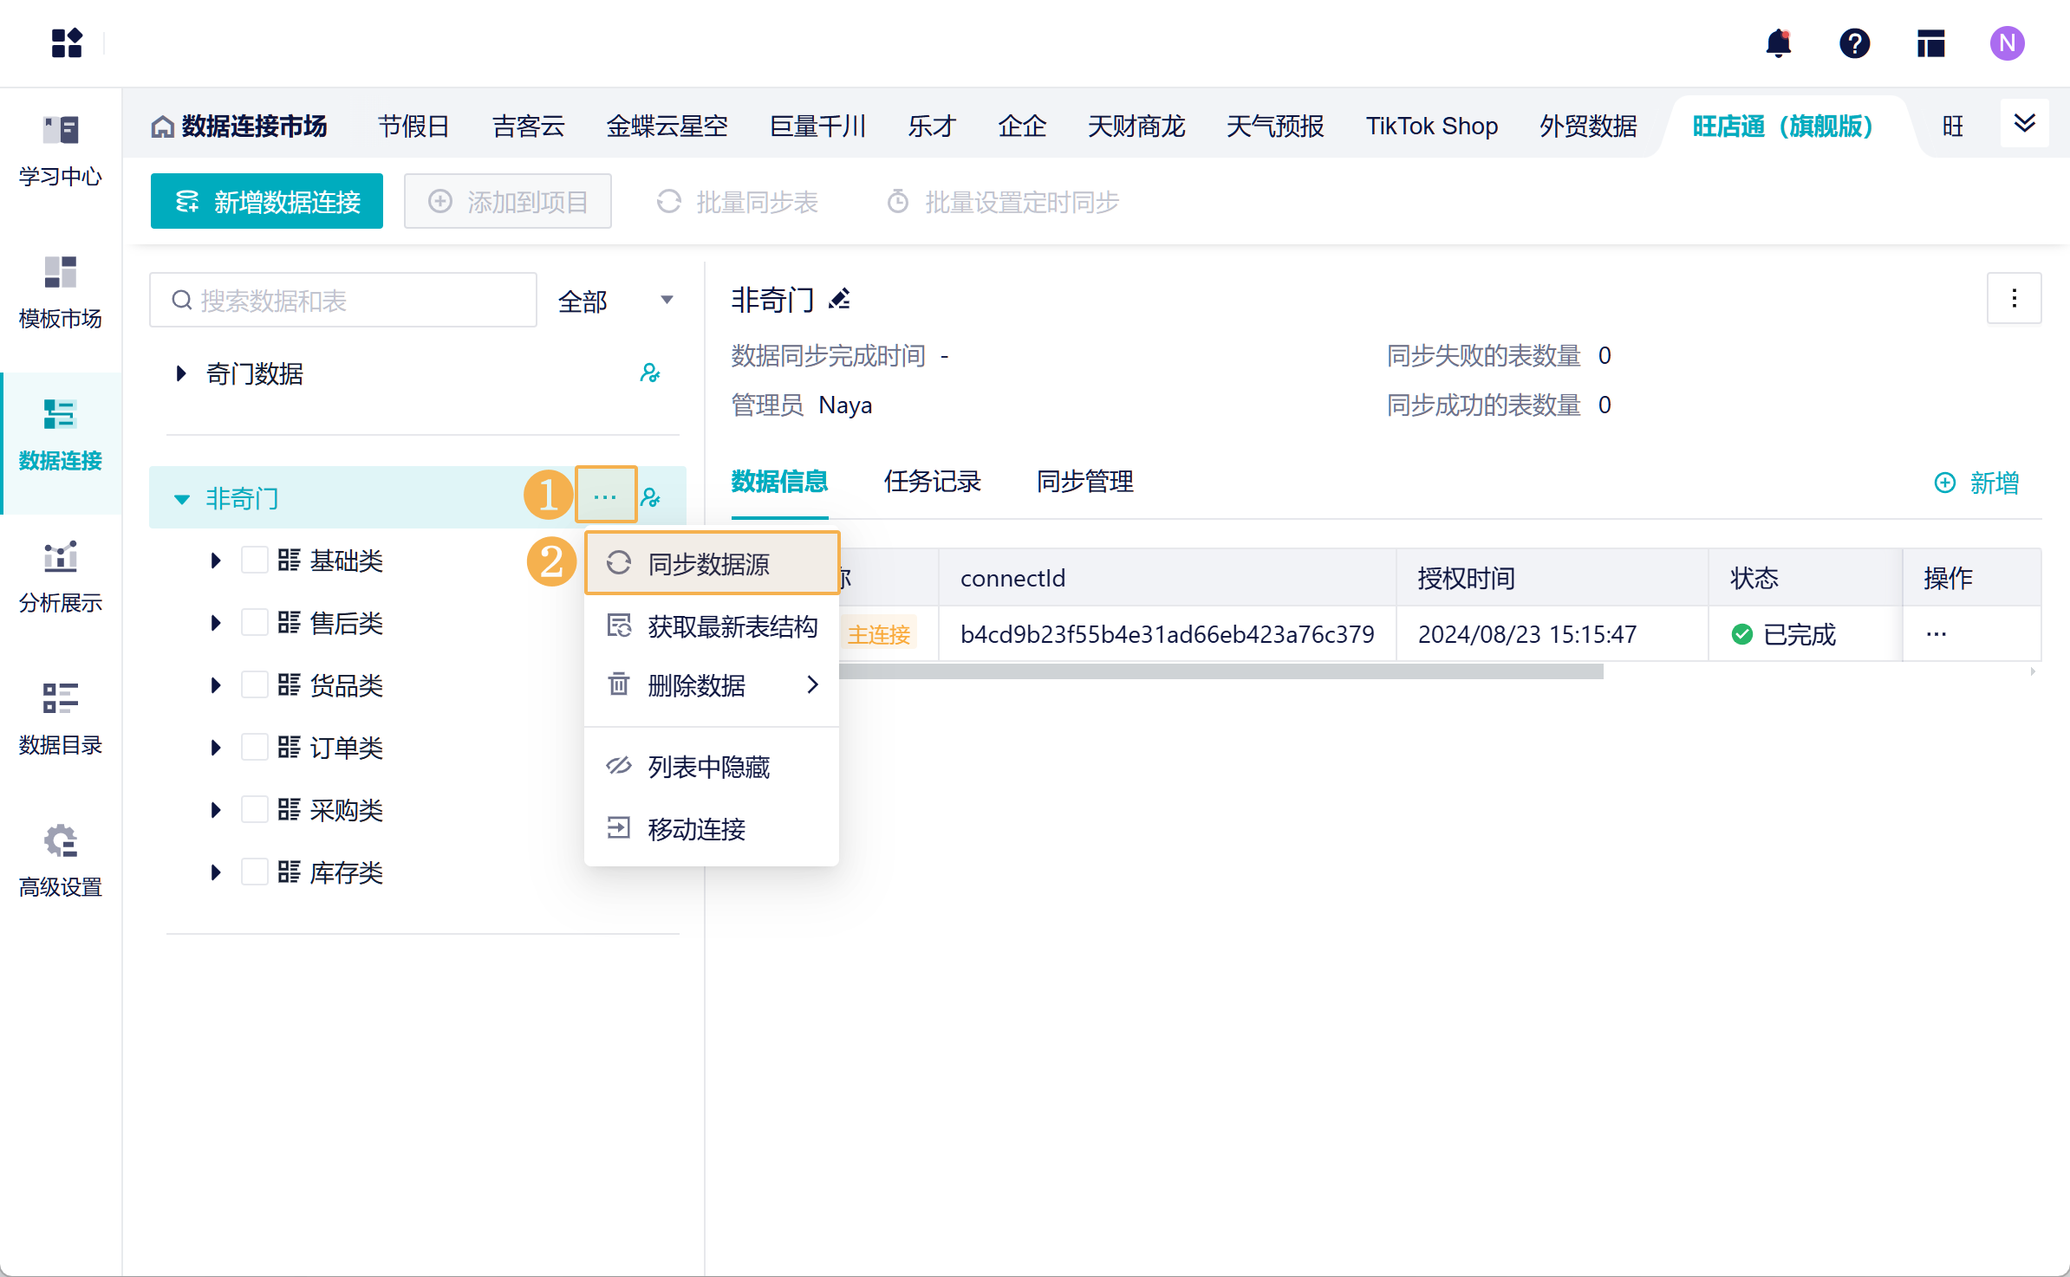This screenshot has width=2070, height=1277.
Task: Check the 订单类 checkbox
Action: click(254, 747)
